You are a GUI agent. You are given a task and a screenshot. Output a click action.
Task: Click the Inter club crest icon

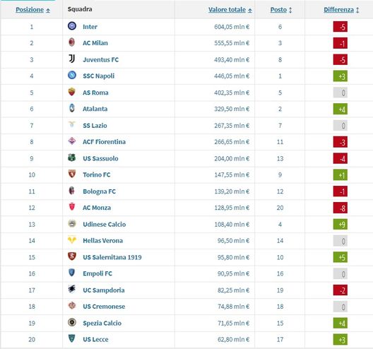tap(72, 25)
